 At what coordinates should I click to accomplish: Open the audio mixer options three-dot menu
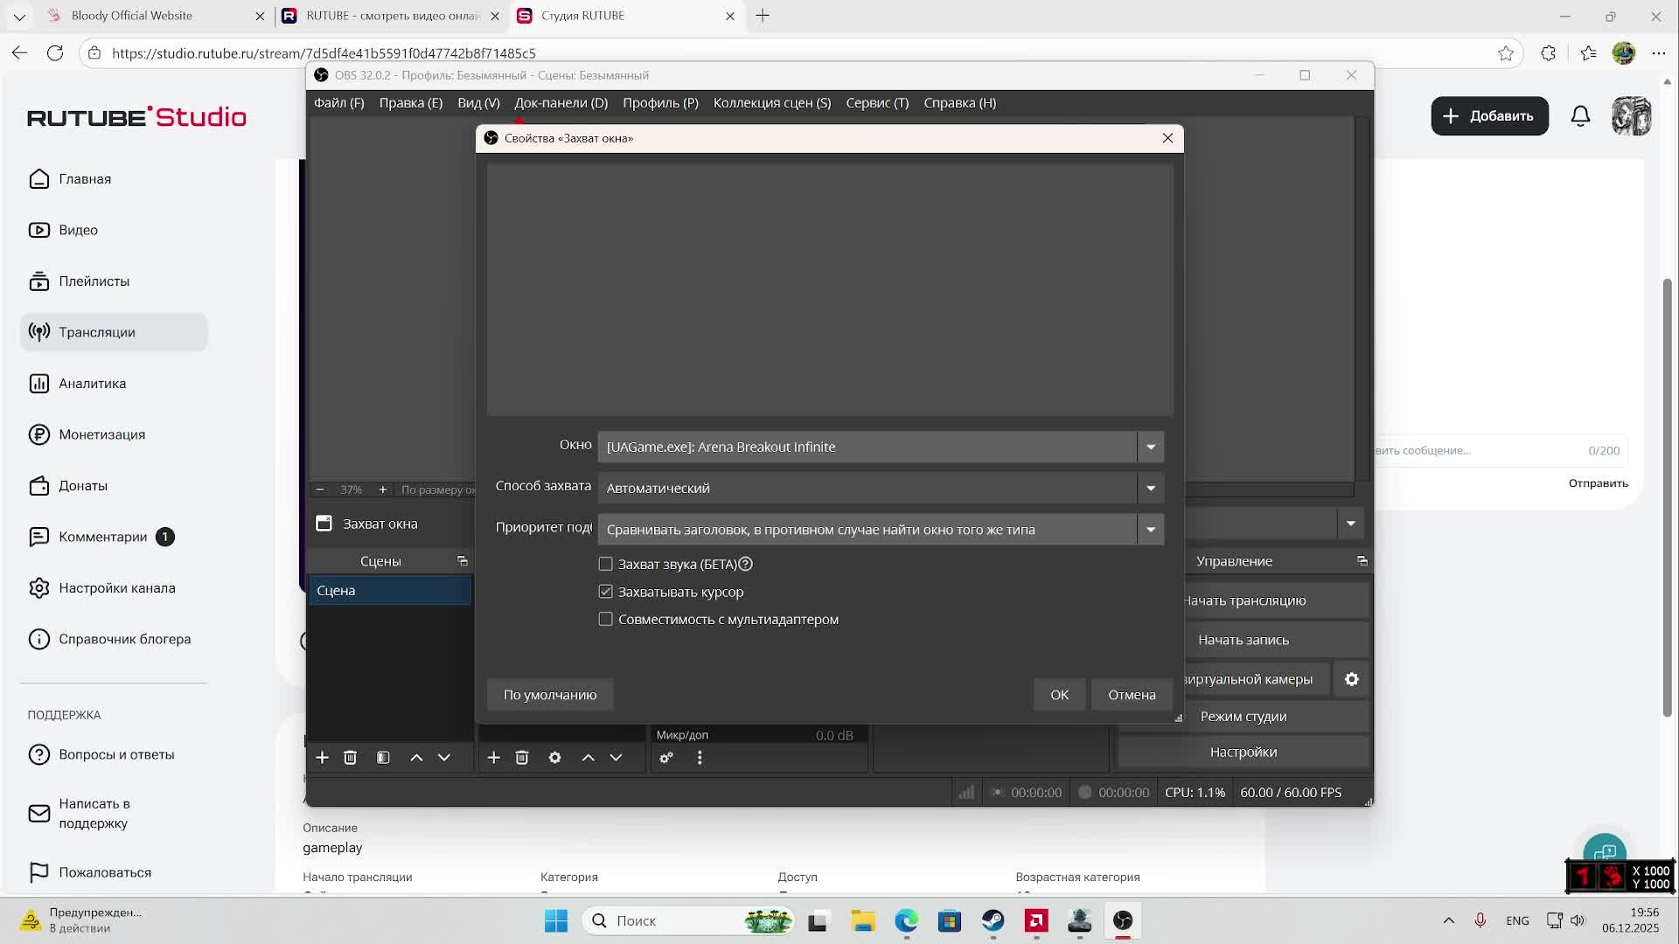pos(700,758)
